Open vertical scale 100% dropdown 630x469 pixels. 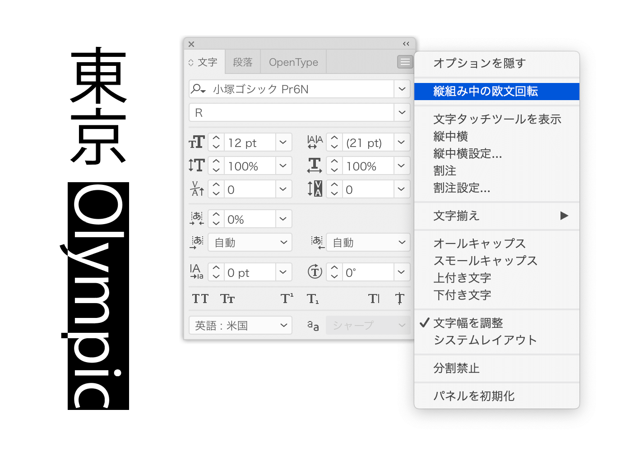[283, 166]
